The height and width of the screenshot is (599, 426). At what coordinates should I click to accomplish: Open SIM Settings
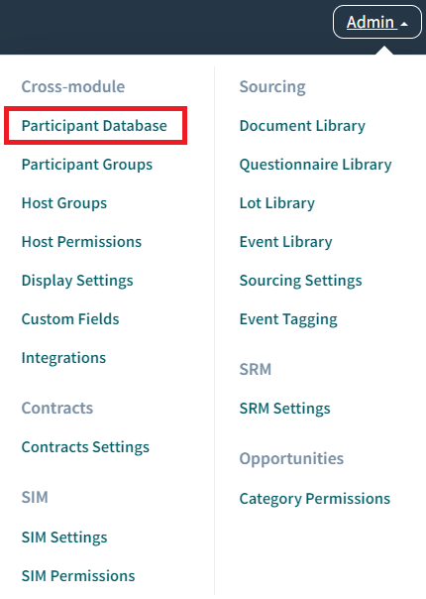[64, 538]
